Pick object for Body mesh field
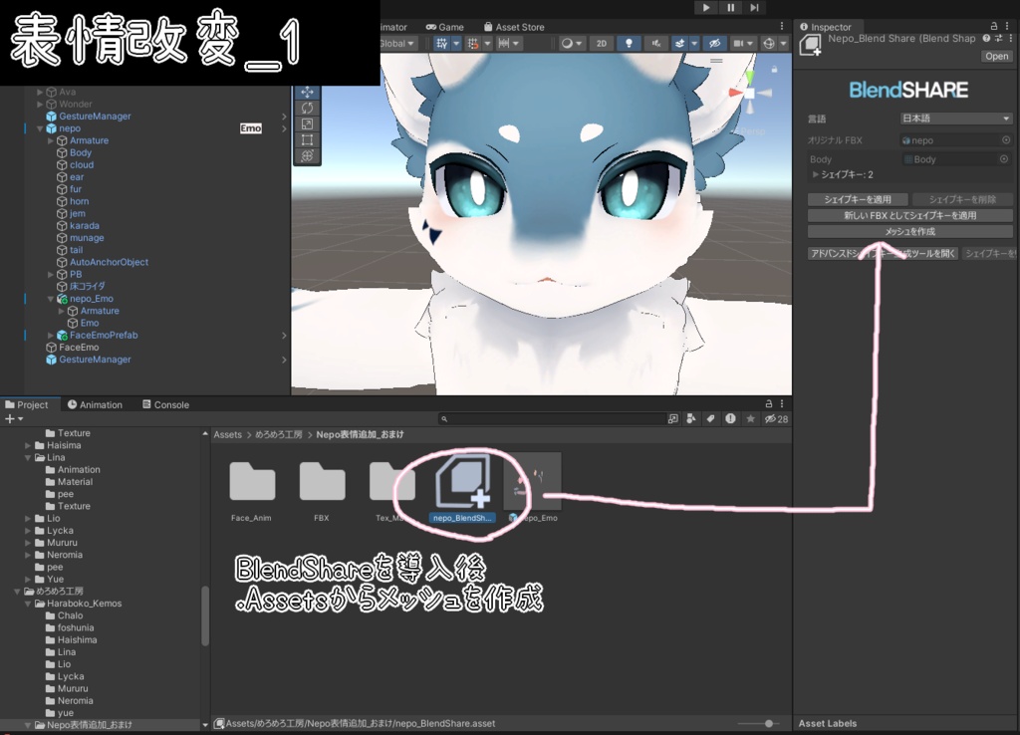Viewport: 1020px width, 735px height. [1004, 158]
